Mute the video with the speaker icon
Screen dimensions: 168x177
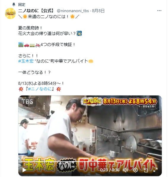[125, 170]
